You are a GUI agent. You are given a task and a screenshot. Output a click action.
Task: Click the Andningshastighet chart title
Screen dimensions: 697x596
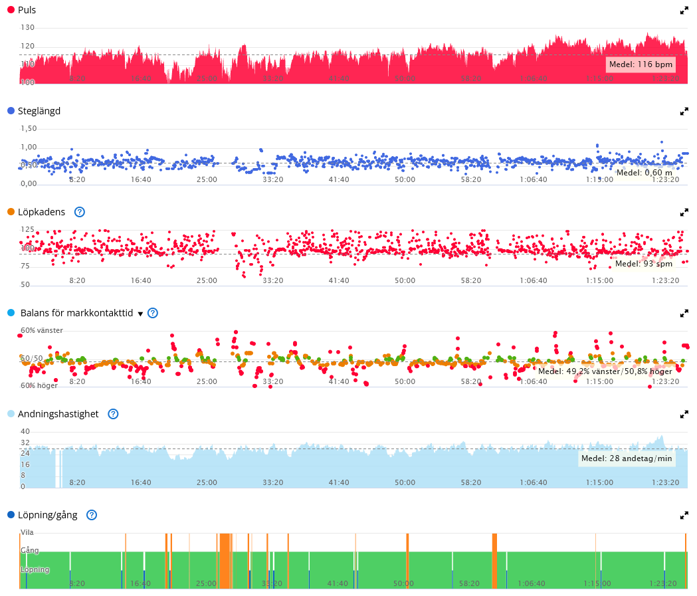pyautogui.click(x=58, y=414)
